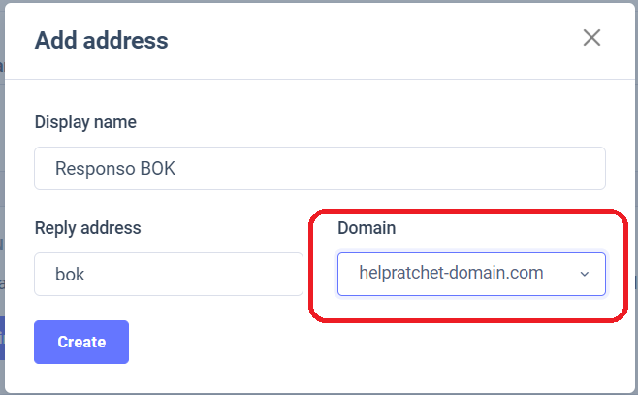The width and height of the screenshot is (638, 395).
Task: Click the Domain label
Action: (367, 228)
